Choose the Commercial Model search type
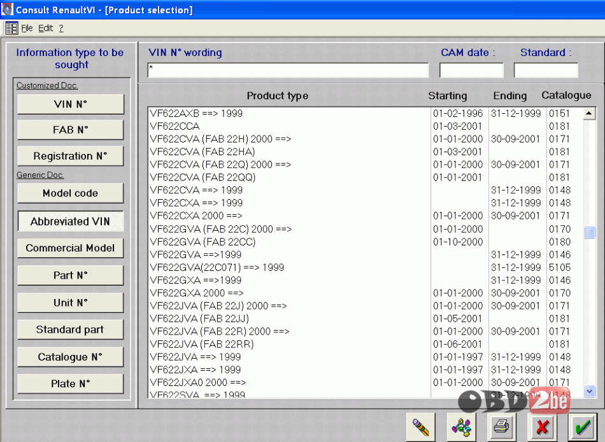Screen dimensions: 605x442 (x=71, y=248)
